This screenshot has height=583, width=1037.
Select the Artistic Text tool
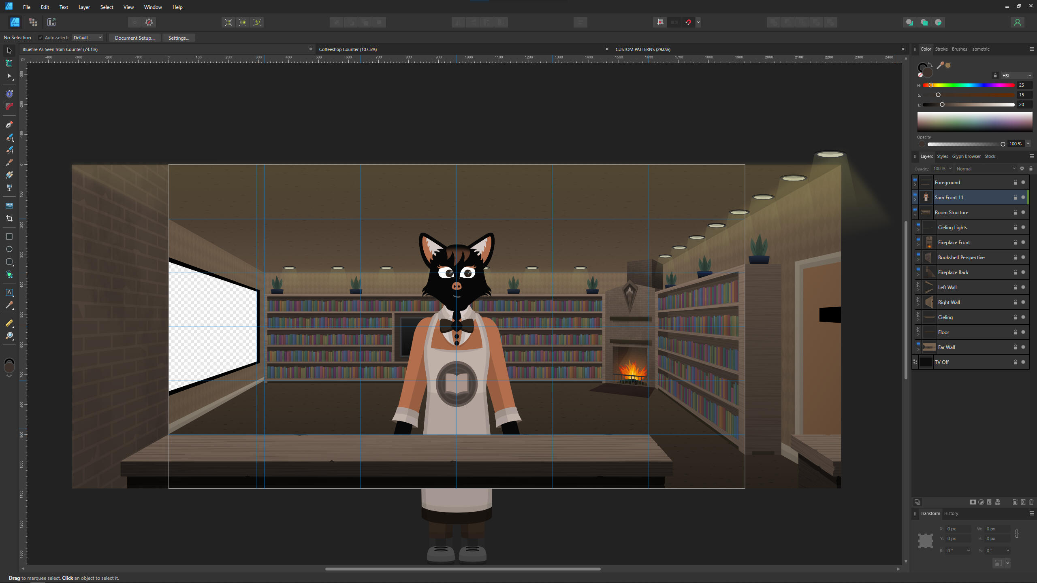(9, 292)
